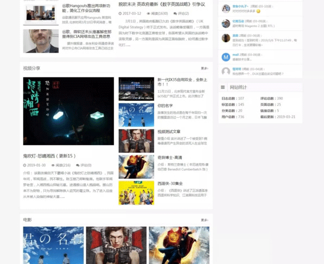Click the small Doctor Strange thumbnail by 奇异博士-高清
Screen dimensions: 324x264
(136, 167)
